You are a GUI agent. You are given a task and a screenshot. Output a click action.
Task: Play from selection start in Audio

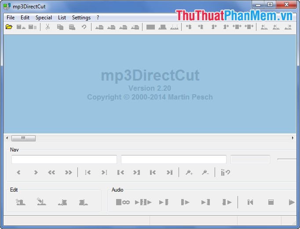(x=185, y=202)
